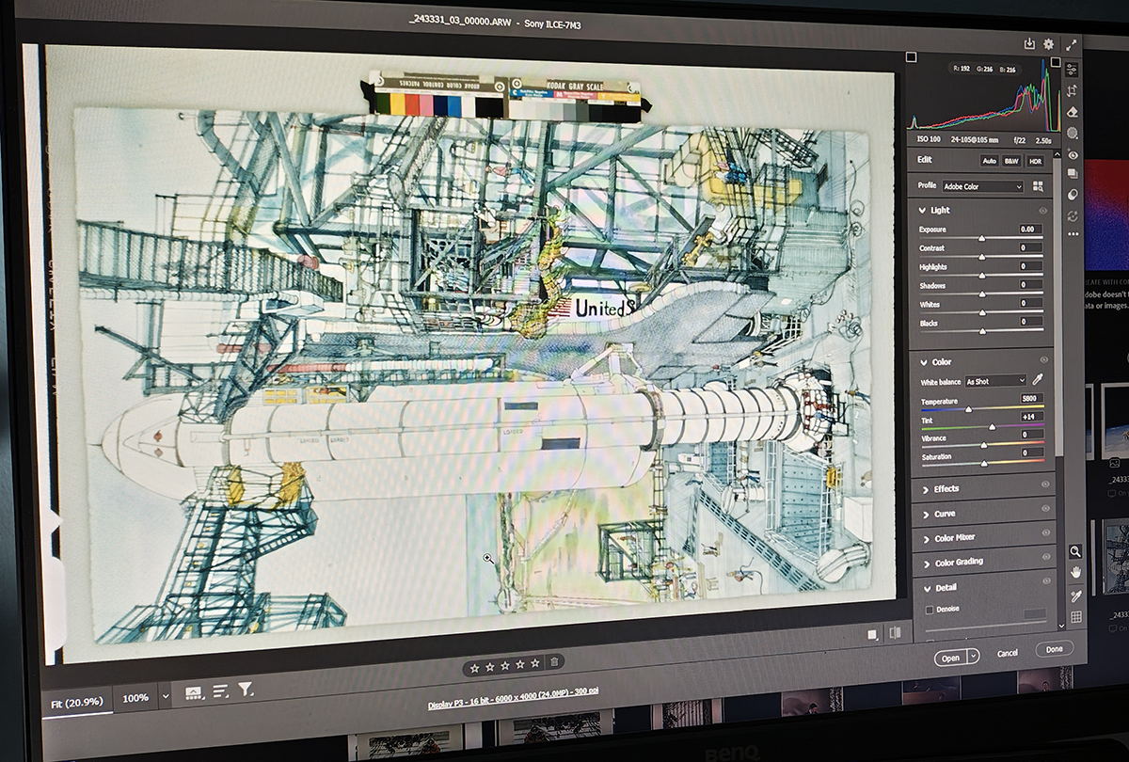
Task: Click the filmstrip layout icon
Action: coord(196,691)
